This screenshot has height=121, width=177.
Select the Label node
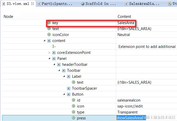pyautogui.click(x=77, y=76)
